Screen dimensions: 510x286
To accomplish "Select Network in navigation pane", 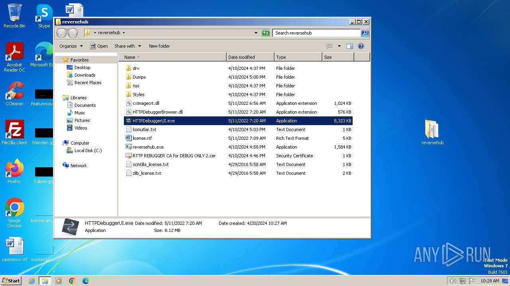I will 78,166.
